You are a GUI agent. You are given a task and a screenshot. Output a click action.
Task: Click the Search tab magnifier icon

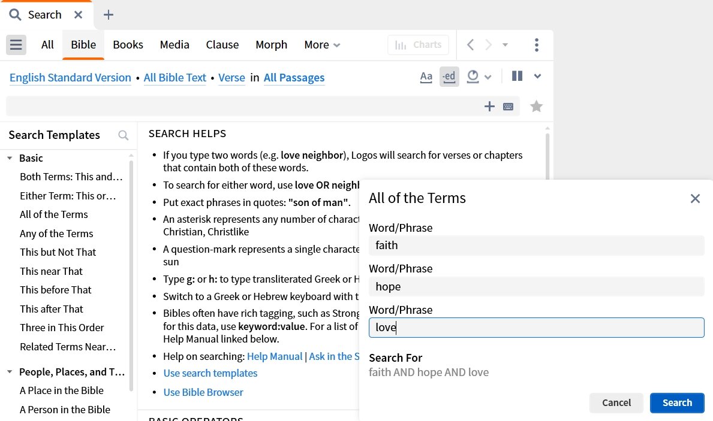(16, 14)
